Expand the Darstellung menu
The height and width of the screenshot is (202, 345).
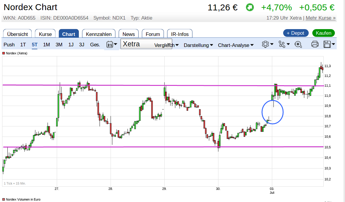click(198, 45)
